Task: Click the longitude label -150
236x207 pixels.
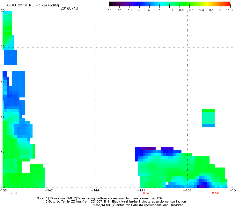Action: click(x=3, y=190)
